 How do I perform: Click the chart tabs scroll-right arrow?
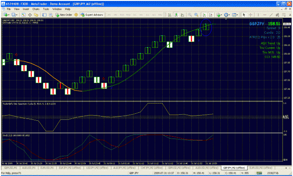pos(290,168)
